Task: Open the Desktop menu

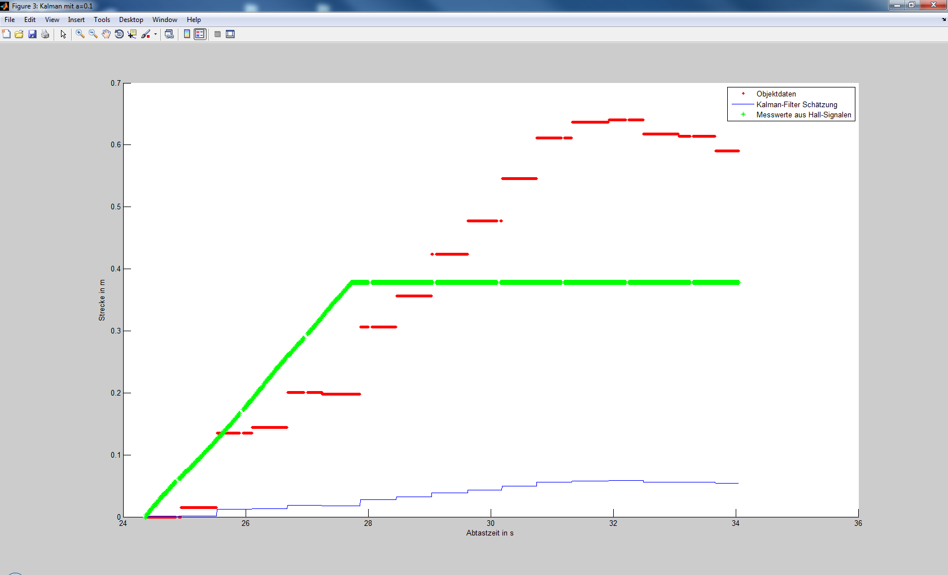Action: coord(131,20)
